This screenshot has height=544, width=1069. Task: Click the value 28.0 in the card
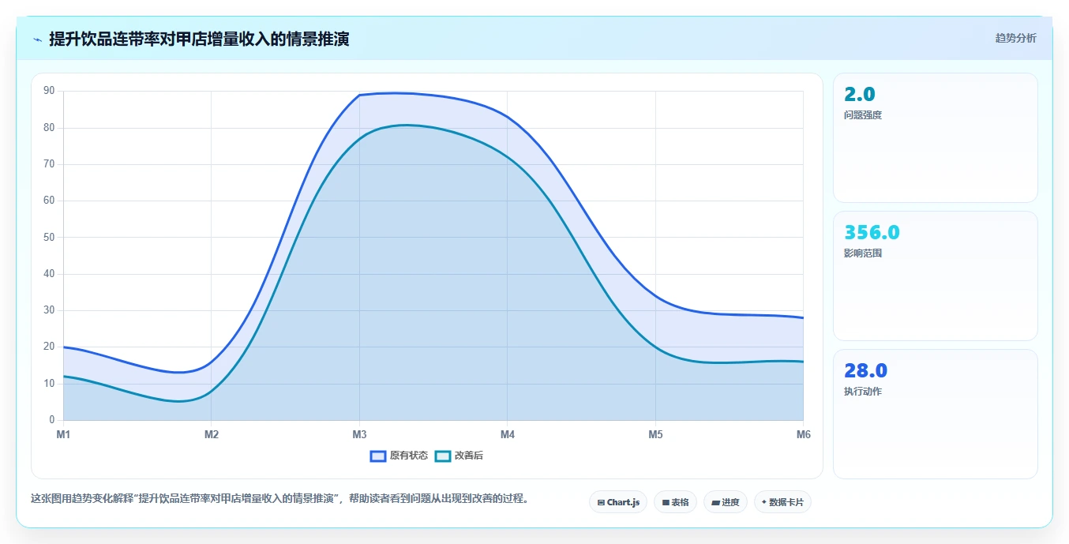pyautogui.click(x=865, y=371)
